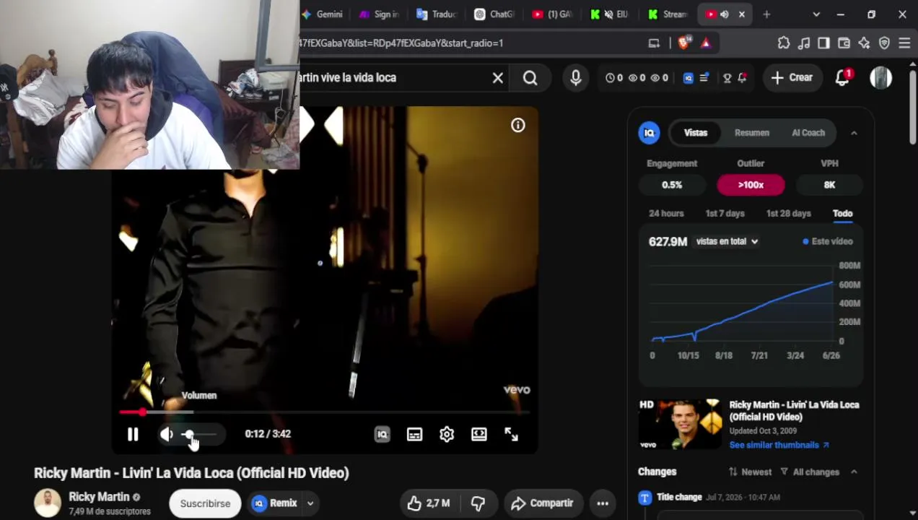Open the account avatar menu
This screenshot has width=918, height=520.
tap(880, 78)
